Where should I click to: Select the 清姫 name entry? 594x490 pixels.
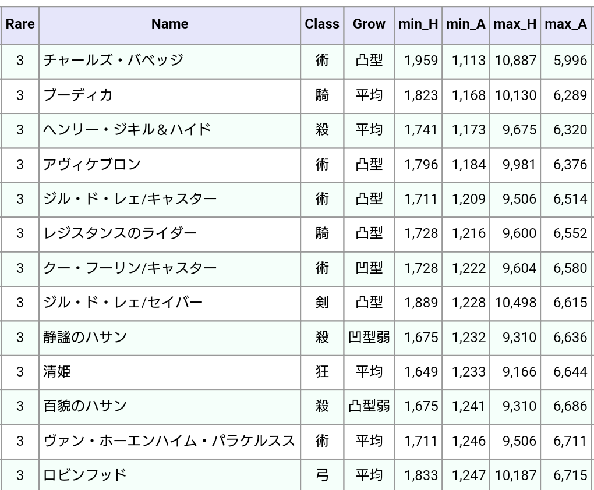(57, 371)
